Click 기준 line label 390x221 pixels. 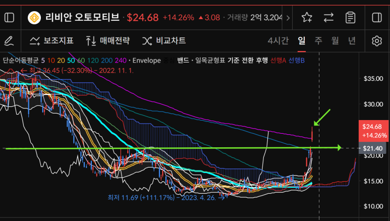233,61
